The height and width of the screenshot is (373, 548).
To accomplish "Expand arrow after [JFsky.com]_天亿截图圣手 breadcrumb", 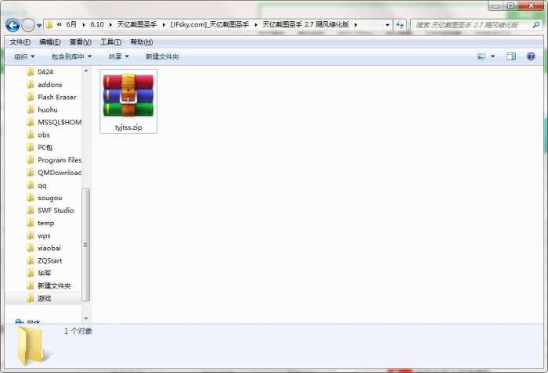I will pyautogui.click(x=256, y=25).
